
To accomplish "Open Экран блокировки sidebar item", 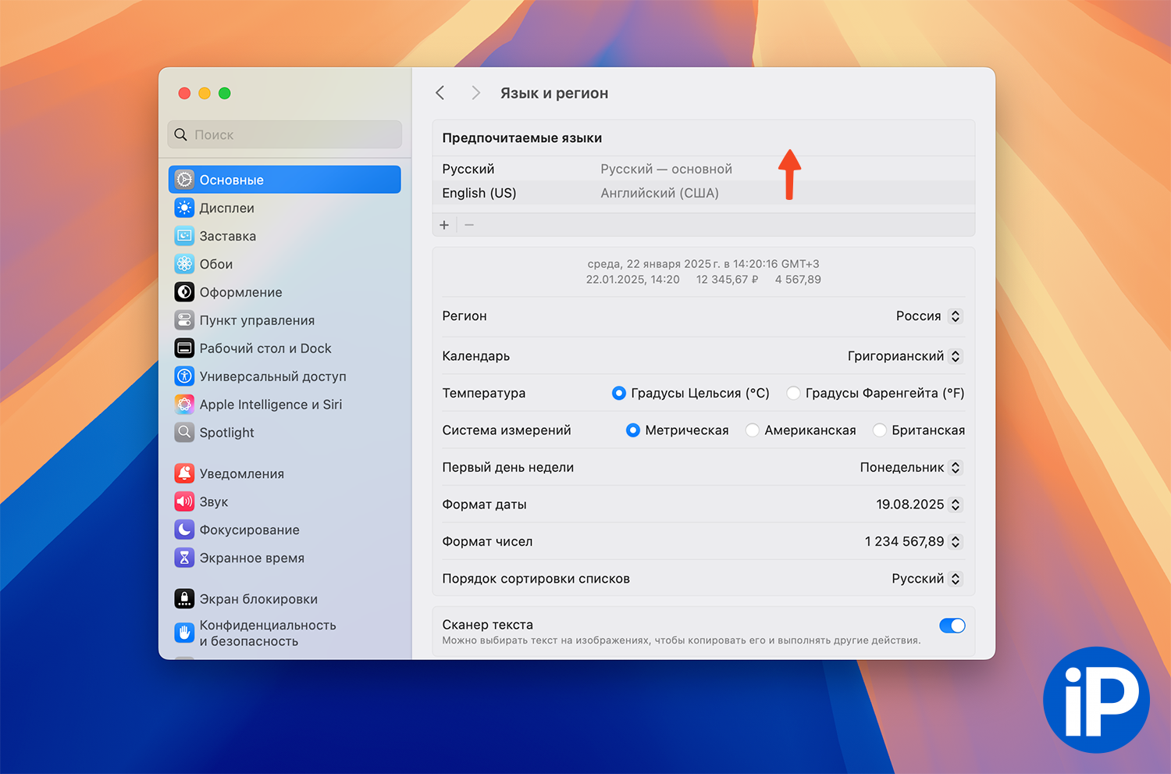I will pos(258,599).
